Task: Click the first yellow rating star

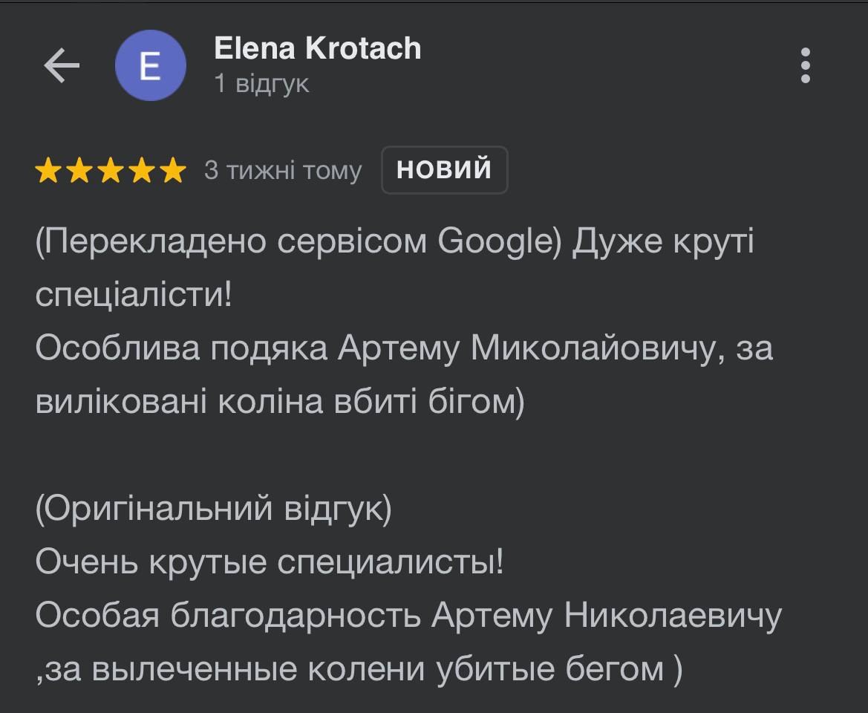Action: (x=49, y=171)
